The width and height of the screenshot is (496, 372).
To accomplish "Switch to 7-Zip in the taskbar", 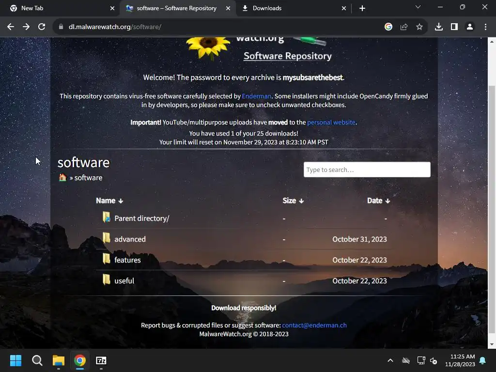I will click(101, 360).
